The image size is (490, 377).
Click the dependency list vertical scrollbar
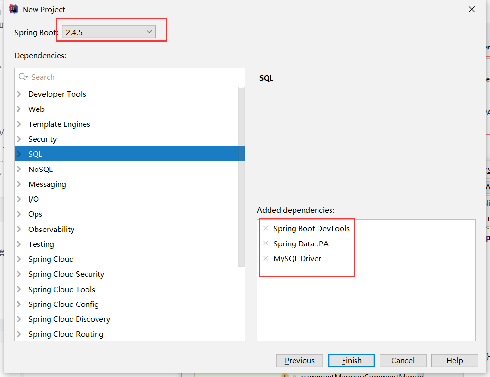(241, 177)
